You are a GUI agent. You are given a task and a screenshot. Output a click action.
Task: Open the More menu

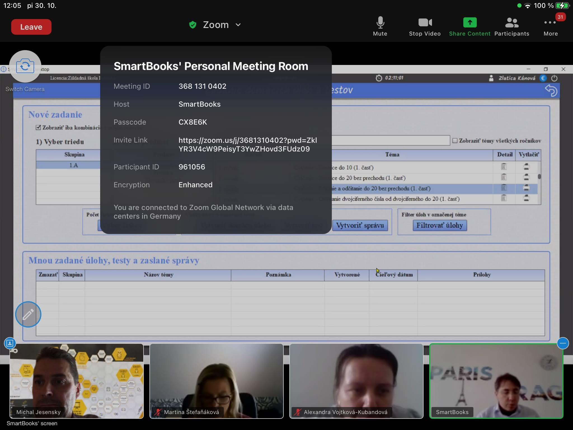(x=551, y=26)
